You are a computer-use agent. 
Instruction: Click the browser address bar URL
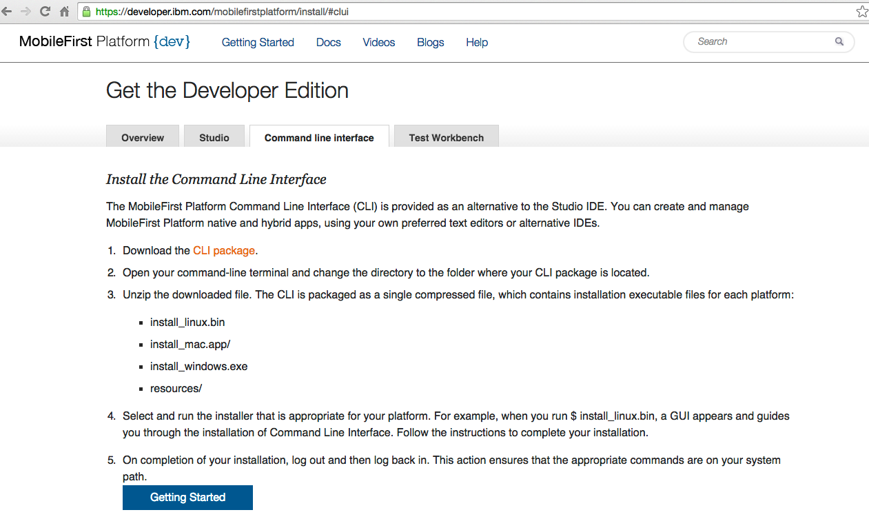tap(222, 12)
